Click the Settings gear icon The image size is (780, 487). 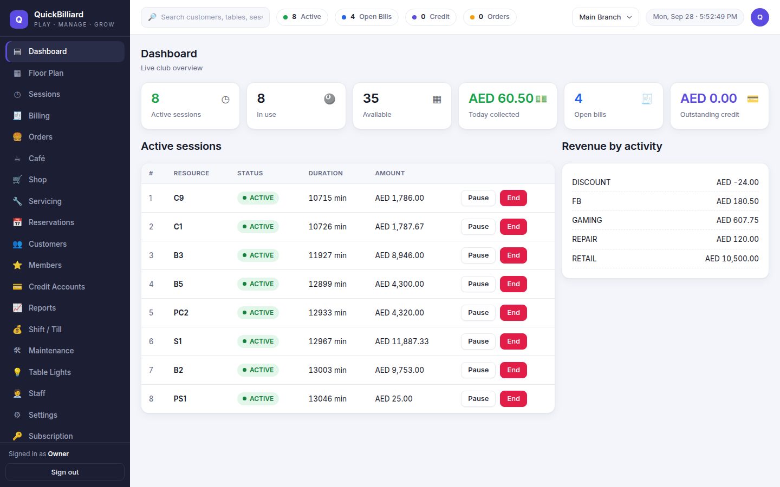pos(17,415)
